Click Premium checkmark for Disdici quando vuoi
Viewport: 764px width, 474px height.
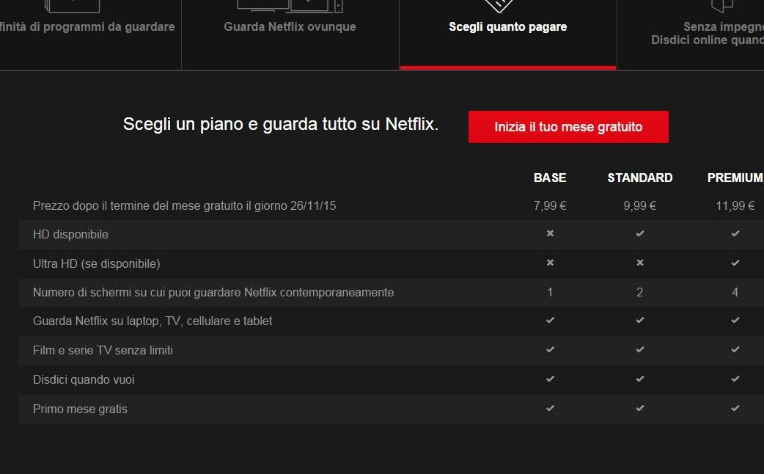735,379
